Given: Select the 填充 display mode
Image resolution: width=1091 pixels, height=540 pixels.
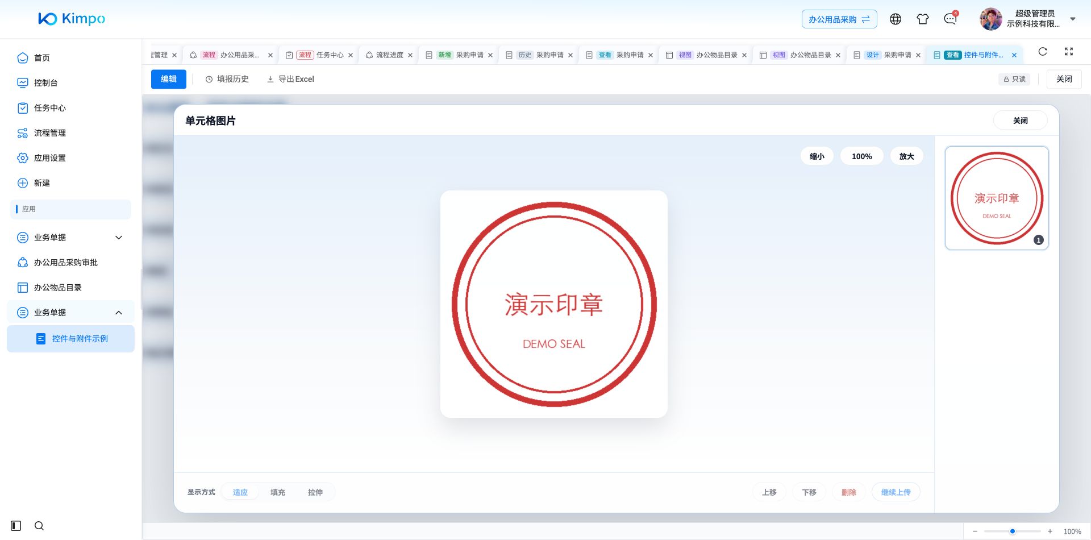Looking at the screenshot, I should pos(278,492).
